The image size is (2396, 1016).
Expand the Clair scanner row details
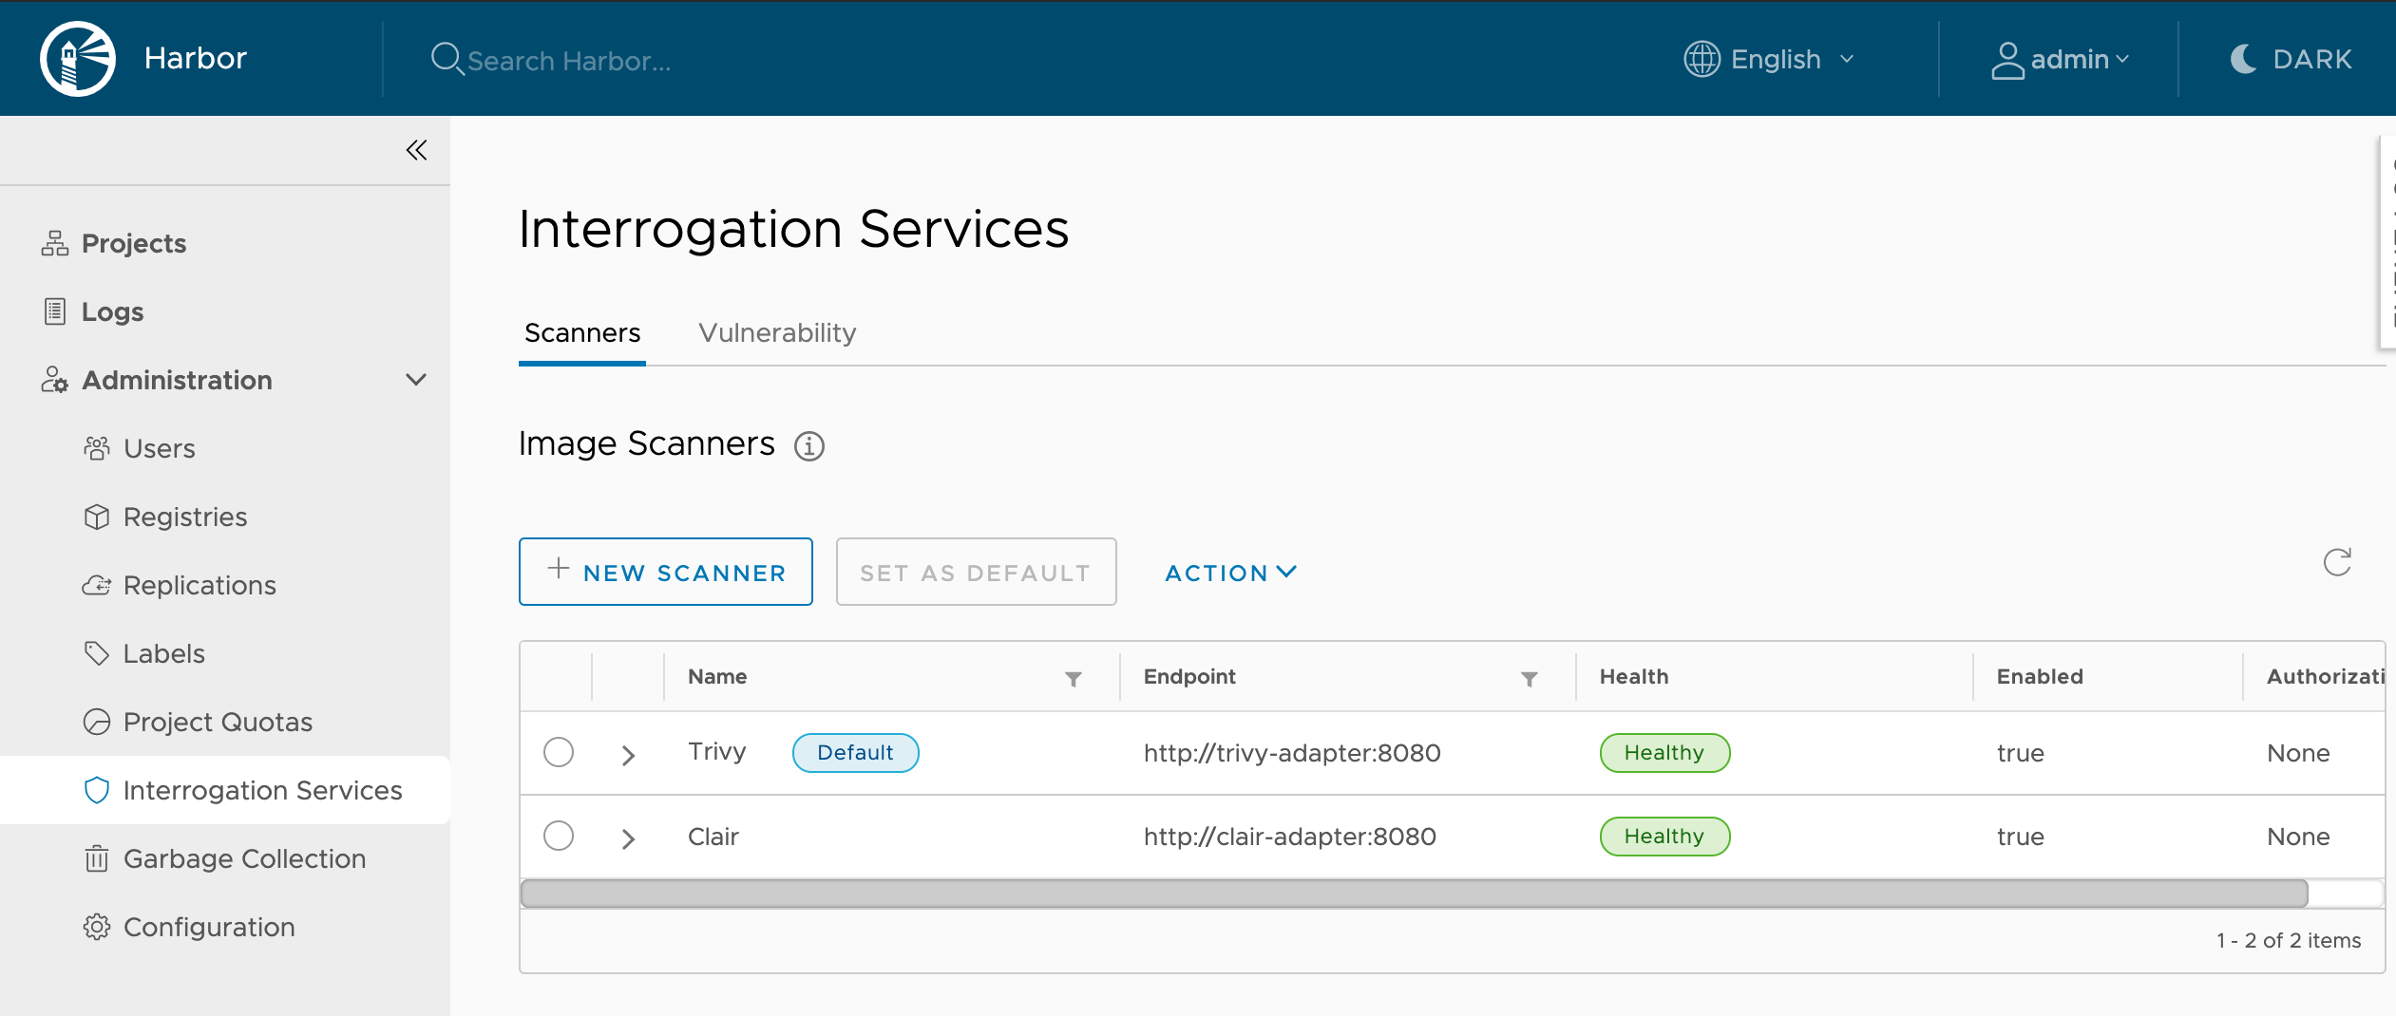click(628, 838)
